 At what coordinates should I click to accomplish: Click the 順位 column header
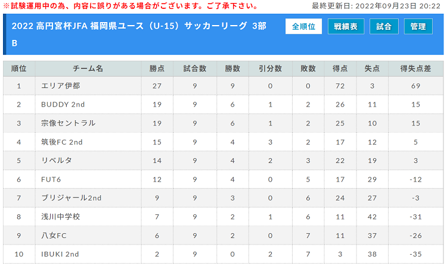coord(19,68)
